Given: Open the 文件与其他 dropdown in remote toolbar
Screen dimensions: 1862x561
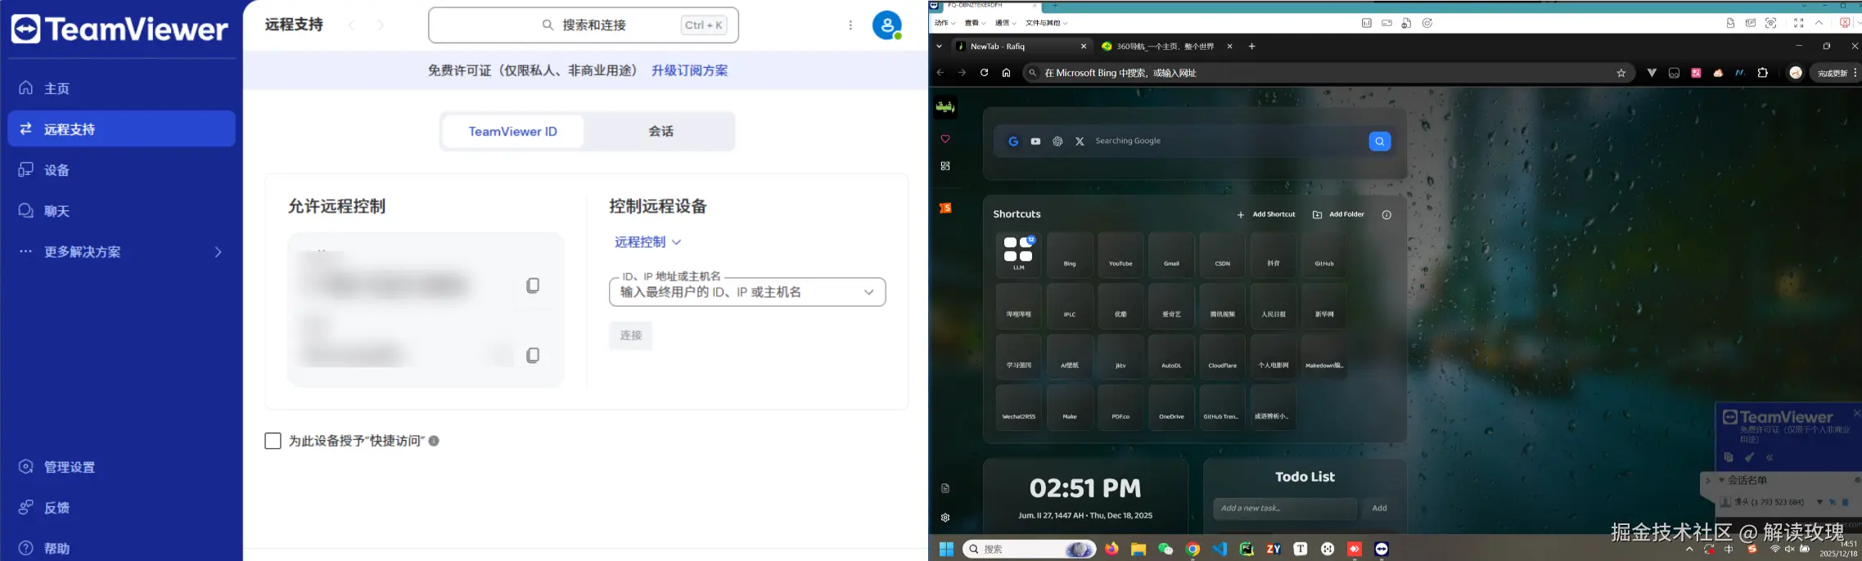Looking at the screenshot, I should [1046, 23].
